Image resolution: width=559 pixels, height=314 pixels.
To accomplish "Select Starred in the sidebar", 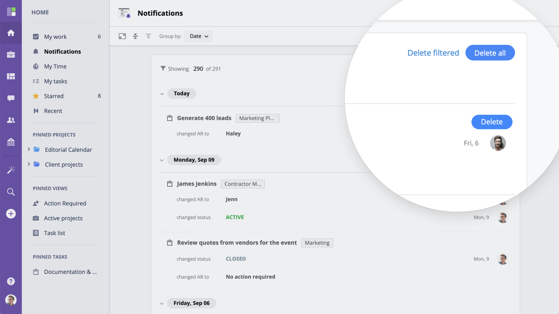I will 53,96.
